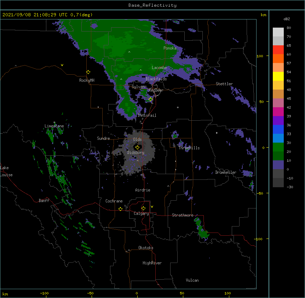Image resolution: width=305 pixels, height=298 pixels.
Task: Click the Innisfail city label
Action: point(147,115)
